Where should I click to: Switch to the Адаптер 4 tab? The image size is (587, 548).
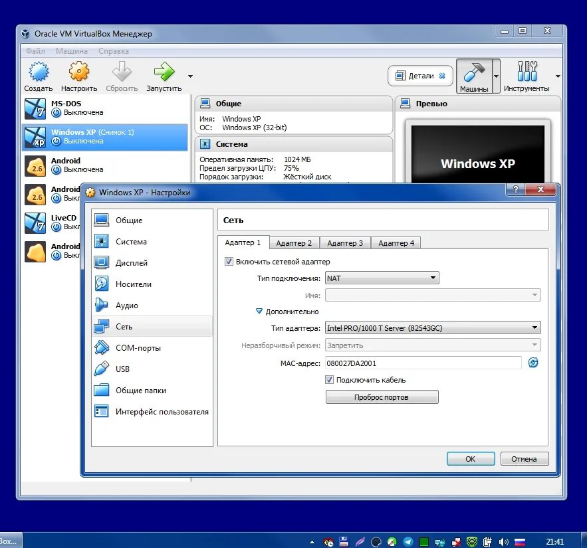pos(396,243)
